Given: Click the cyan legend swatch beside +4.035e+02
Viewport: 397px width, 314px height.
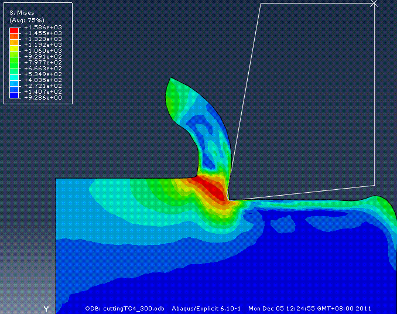Looking at the screenshot, I should [14, 77].
